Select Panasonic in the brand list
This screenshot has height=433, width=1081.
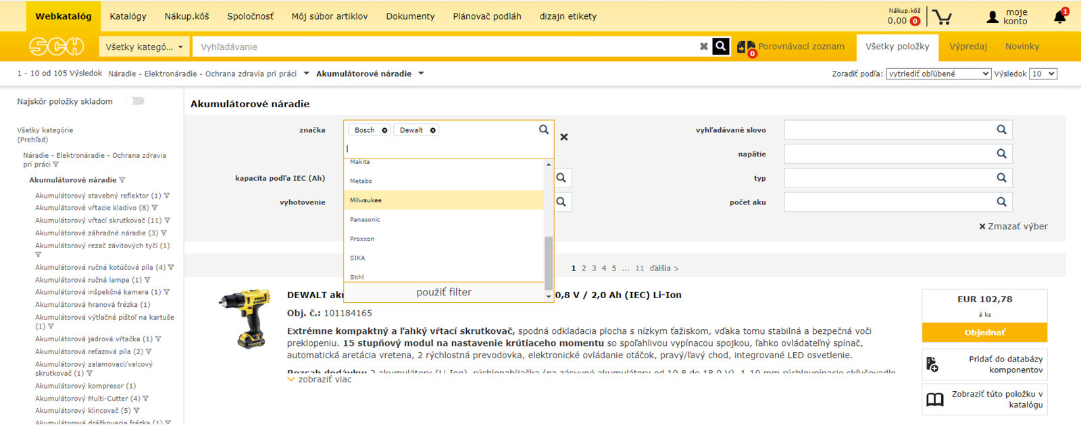(x=444, y=219)
